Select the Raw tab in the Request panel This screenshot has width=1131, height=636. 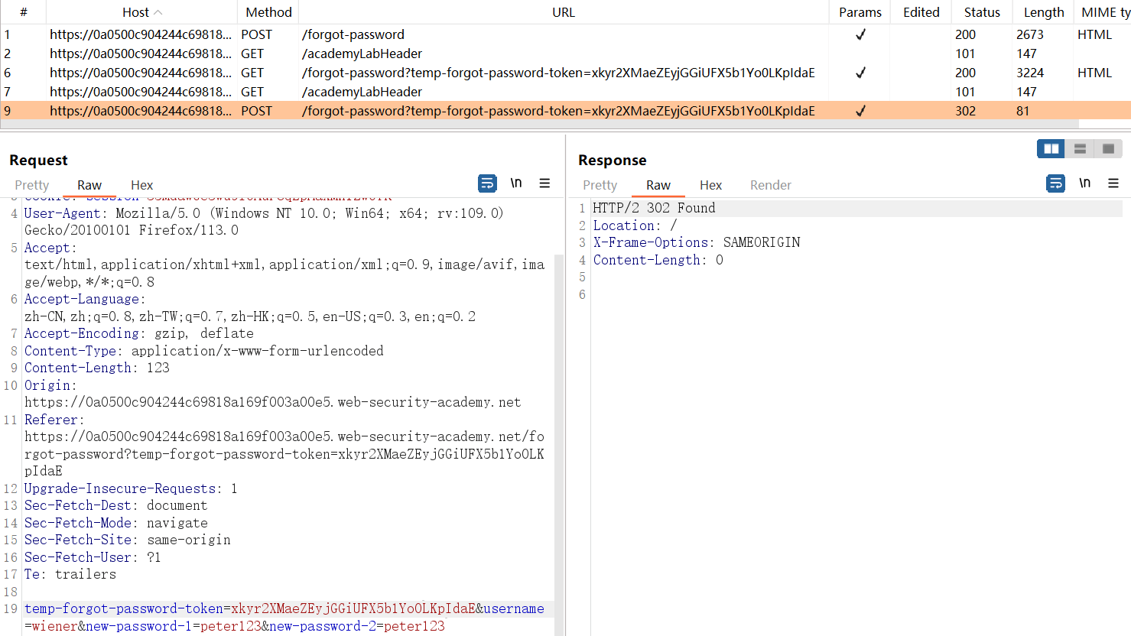point(89,185)
